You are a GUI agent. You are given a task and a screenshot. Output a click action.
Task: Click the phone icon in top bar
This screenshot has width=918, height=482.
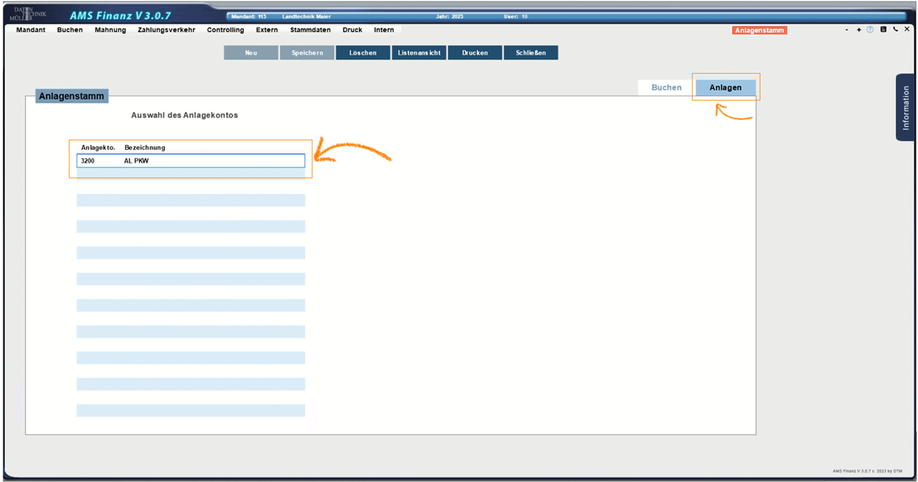pos(895,30)
